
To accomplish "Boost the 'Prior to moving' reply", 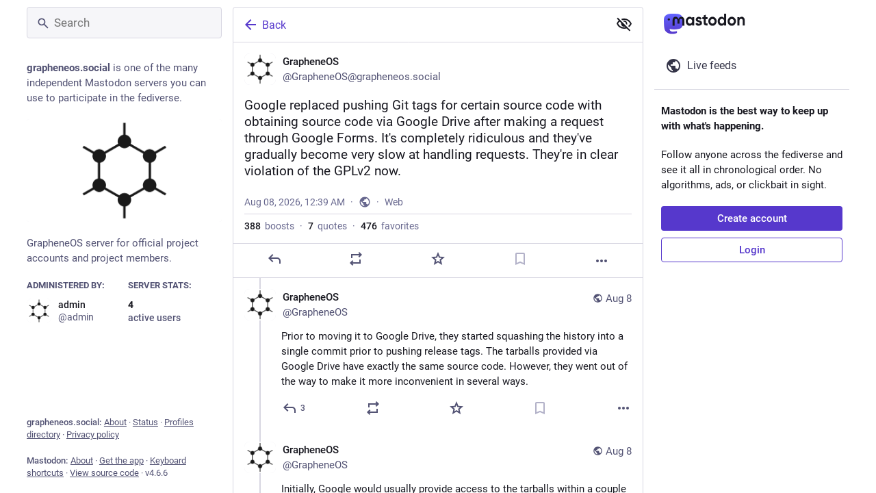I will [x=373, y=408].
